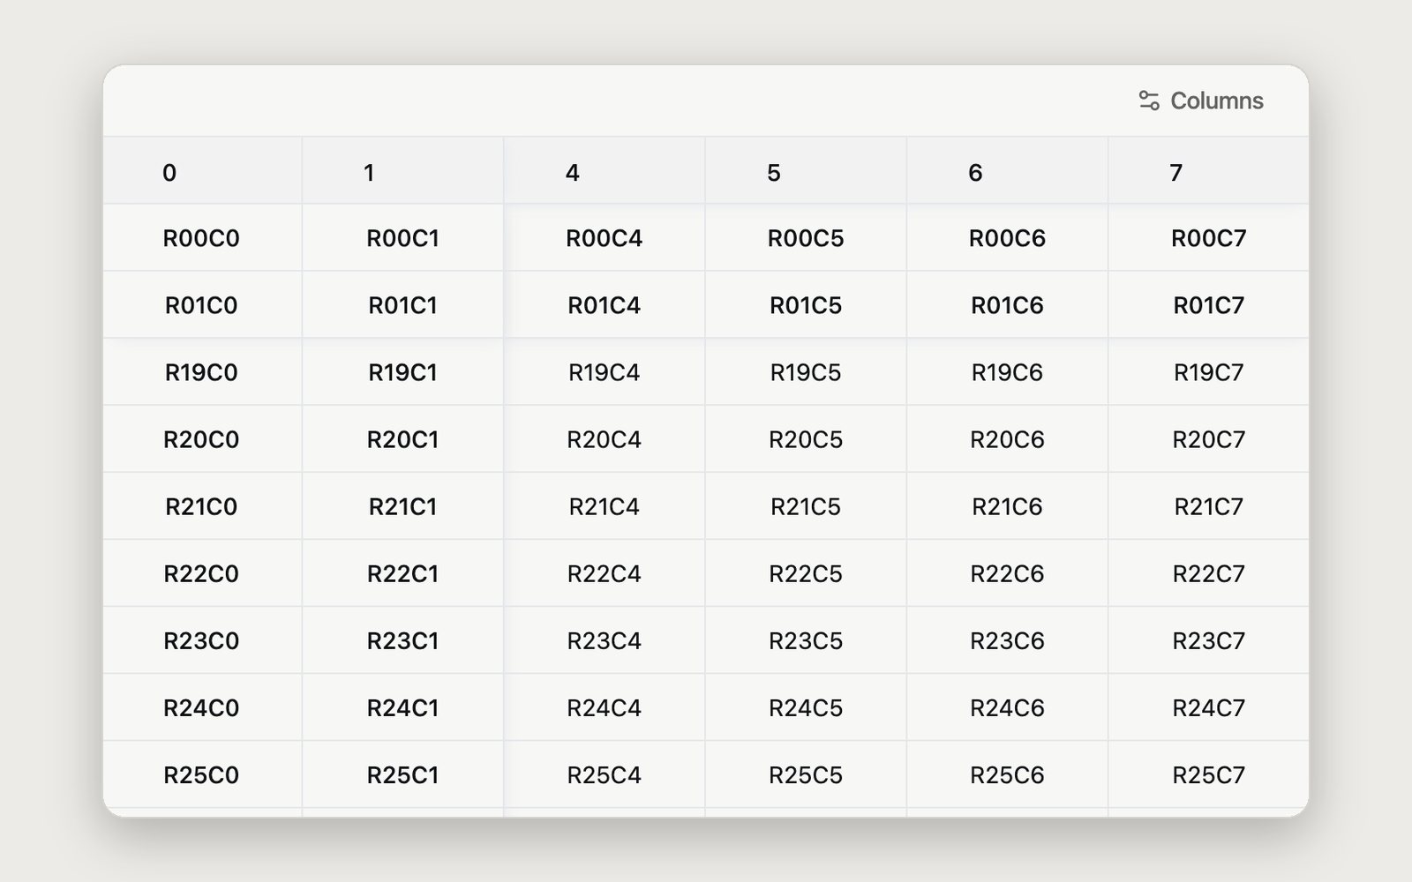Click cell R23C0
1412x882 pixels.
pyautogui.click(x=202, y=640)
